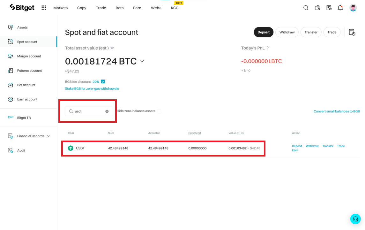Click the Withdraw pill button
Screen dimensions: 365x230
click(x=287, y=32)
